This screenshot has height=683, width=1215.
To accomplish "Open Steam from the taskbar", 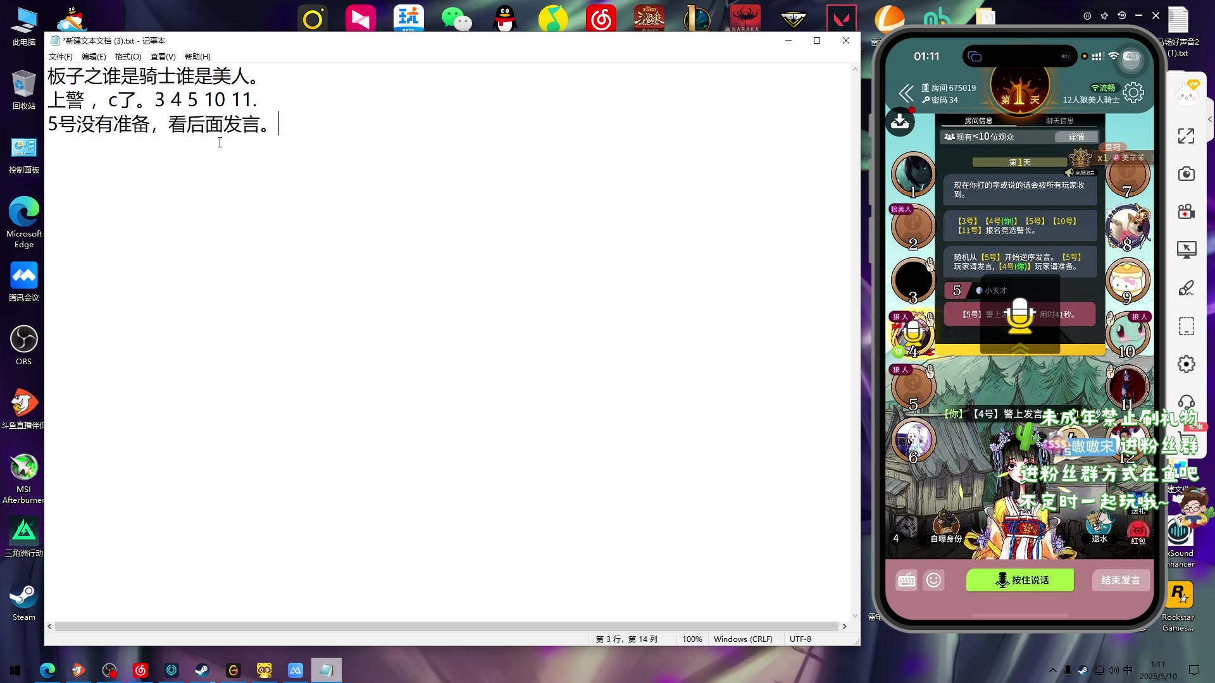I will tap(202, 670).
